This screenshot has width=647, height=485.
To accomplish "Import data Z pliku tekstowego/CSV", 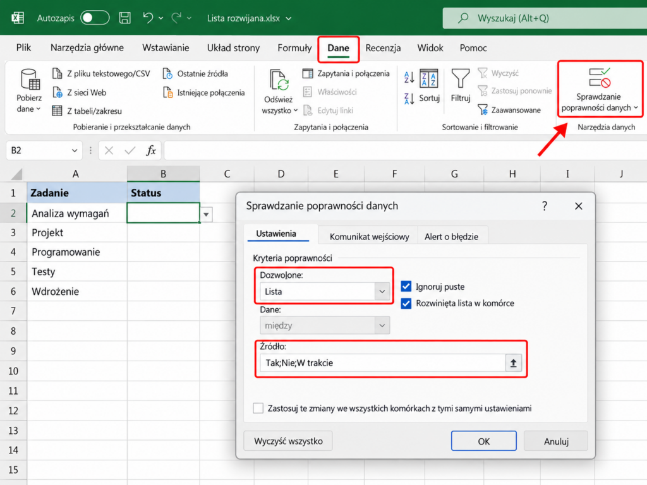I will pos(101,73).
